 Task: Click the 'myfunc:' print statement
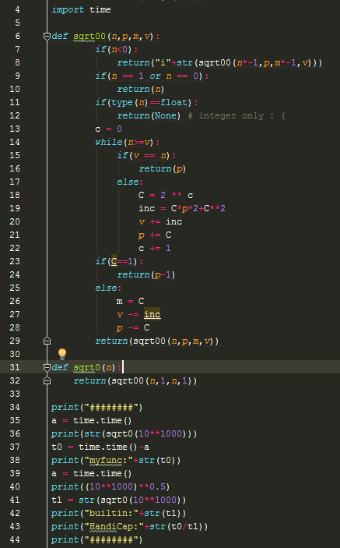[x=116, y=460]
